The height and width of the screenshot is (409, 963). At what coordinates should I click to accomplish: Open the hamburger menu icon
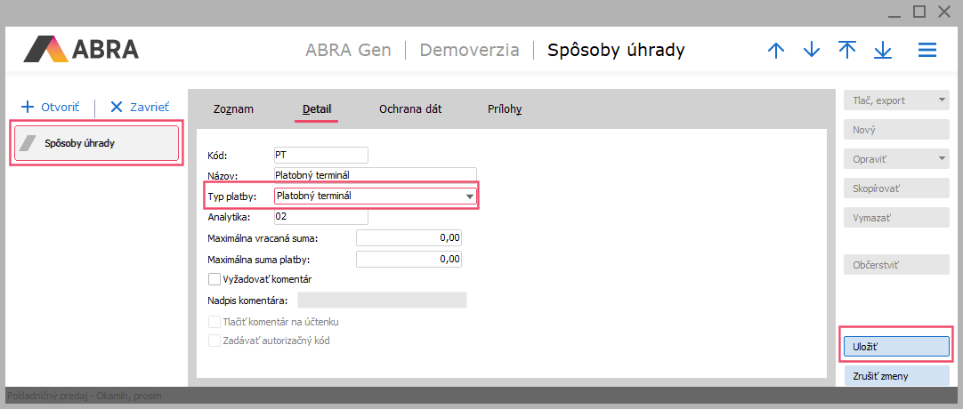coord(927,51)
